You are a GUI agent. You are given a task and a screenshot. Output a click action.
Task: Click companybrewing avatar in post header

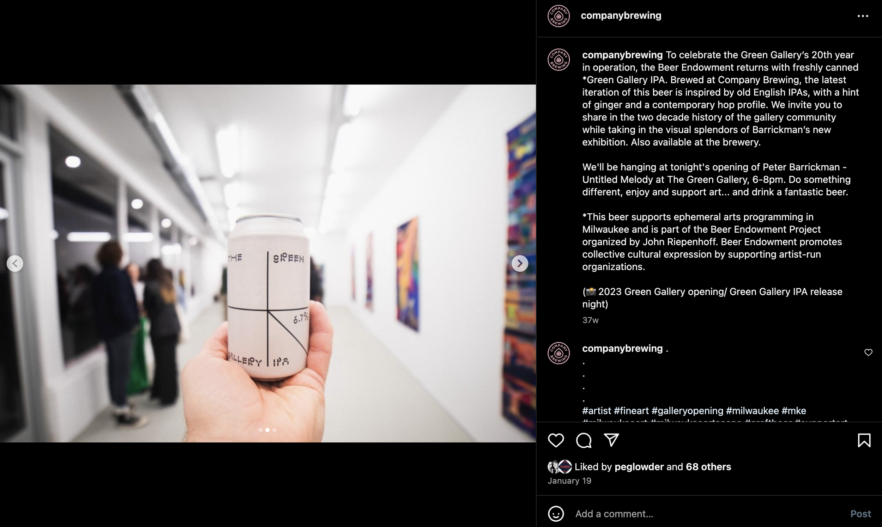(558, 16)
